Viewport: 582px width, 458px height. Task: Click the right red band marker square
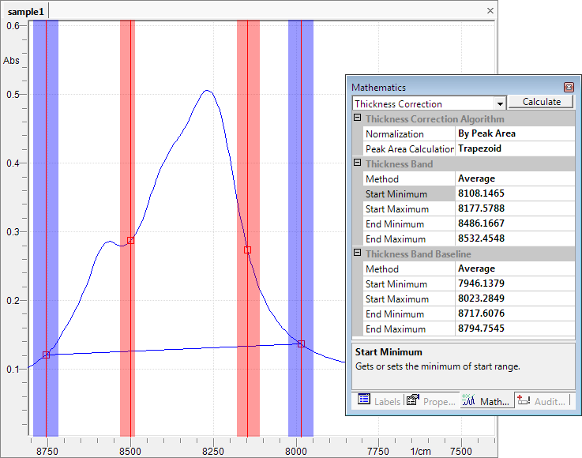click(247, 250)
